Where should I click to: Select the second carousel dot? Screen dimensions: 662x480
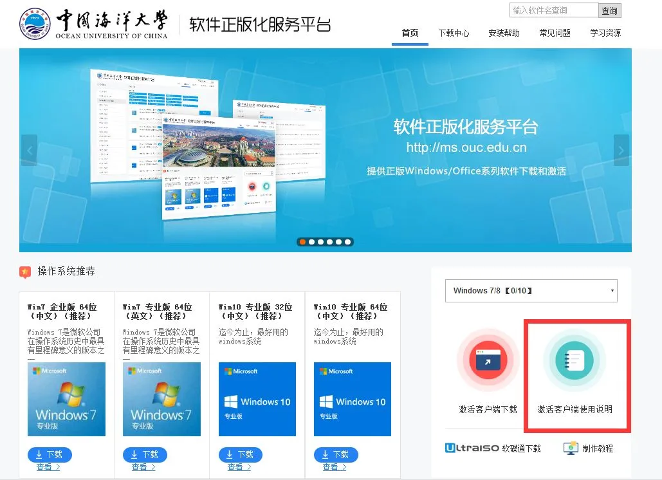(x=311, y=242)
